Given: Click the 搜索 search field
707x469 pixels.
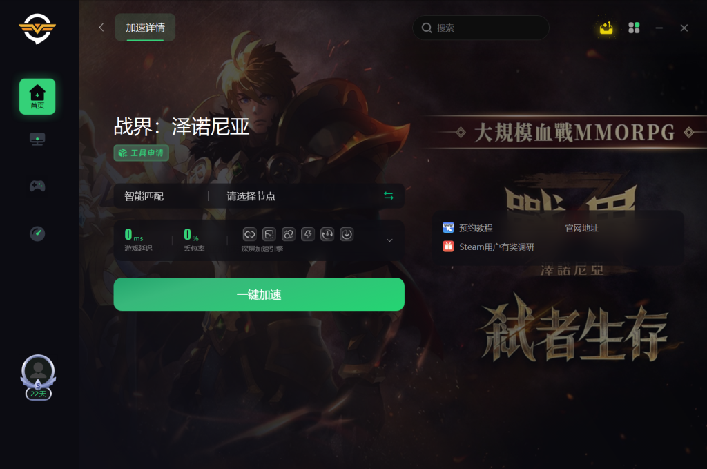Looking at the screenshot, I should tap(481, 28).
